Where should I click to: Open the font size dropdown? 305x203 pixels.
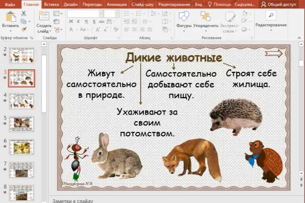click(117, 14)
